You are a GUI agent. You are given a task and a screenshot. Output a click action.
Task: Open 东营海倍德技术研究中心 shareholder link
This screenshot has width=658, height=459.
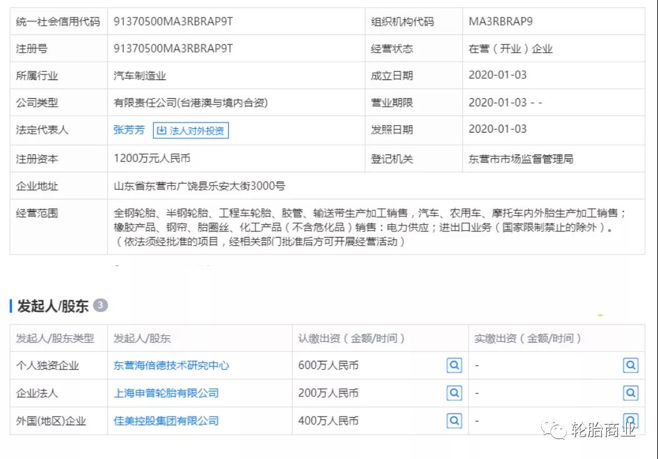coord(171,365)
